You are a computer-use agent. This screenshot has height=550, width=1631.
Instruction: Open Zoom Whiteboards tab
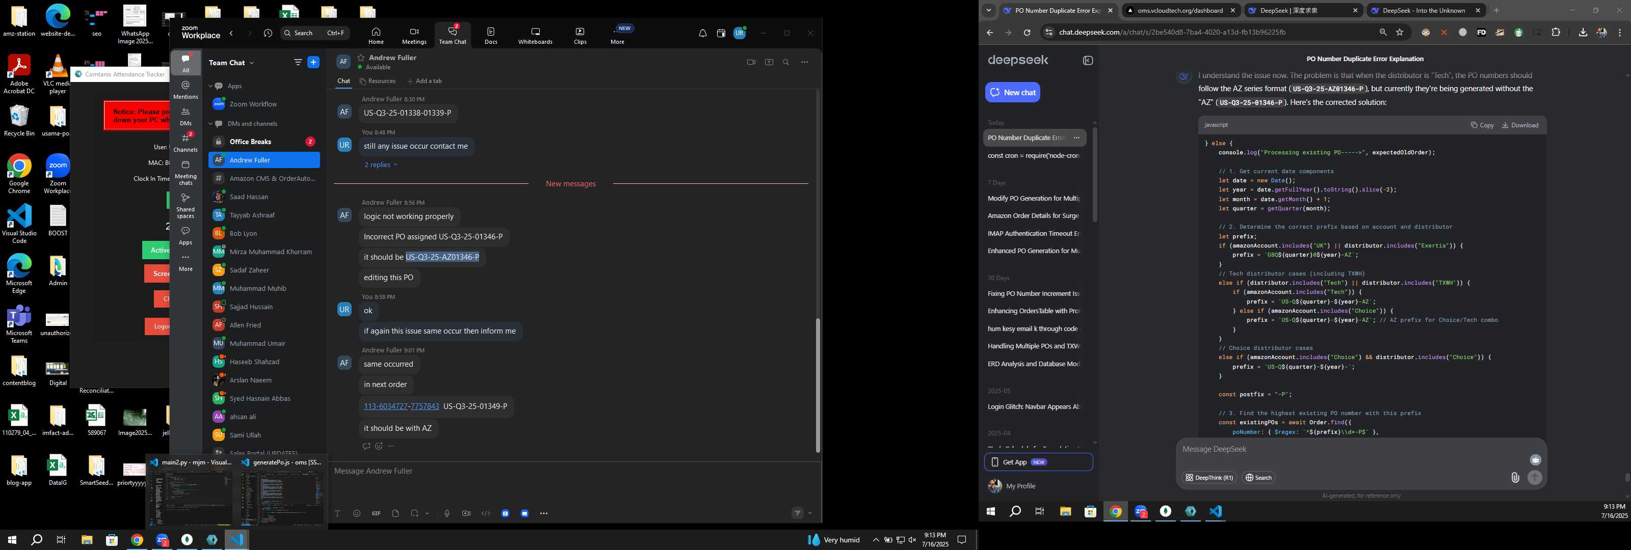point(535,36)
